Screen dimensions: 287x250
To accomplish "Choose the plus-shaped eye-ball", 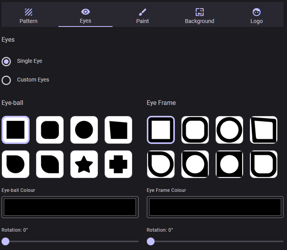I will (118, 164).
